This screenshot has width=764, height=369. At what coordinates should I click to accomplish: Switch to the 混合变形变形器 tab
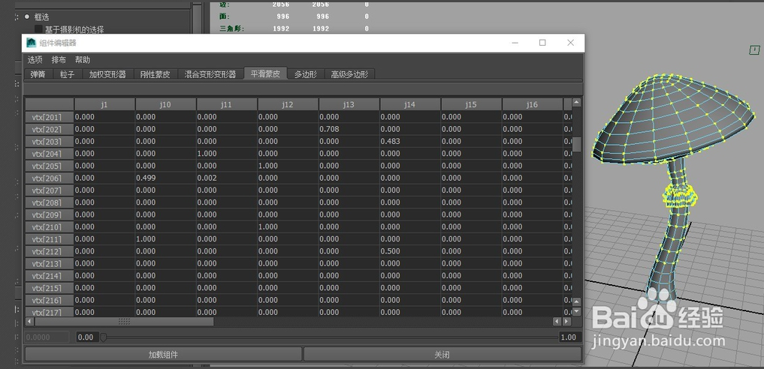pyautogui.click(x=210, y=74)
